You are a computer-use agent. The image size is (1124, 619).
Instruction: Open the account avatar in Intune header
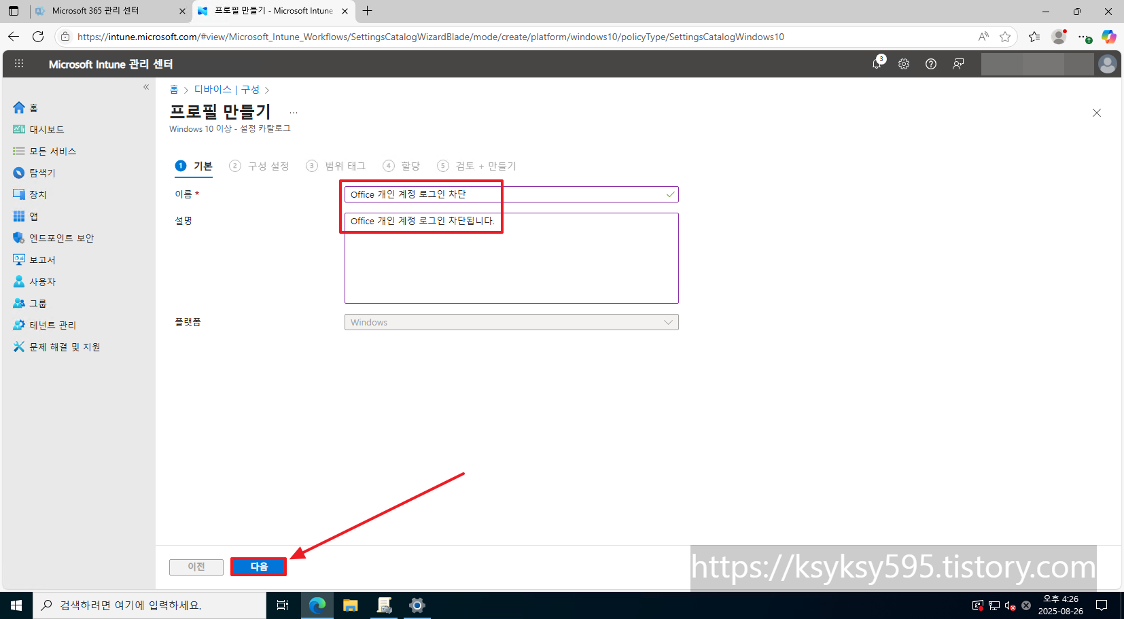1108,64
